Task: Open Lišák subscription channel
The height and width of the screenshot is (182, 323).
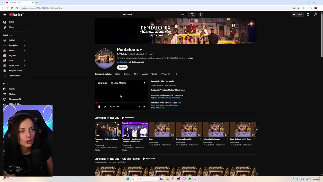Action: pyautogui.click(x=11, y=60)
